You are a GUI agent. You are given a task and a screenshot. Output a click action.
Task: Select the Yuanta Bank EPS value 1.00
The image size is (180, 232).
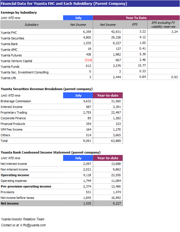tap(142, 43)
